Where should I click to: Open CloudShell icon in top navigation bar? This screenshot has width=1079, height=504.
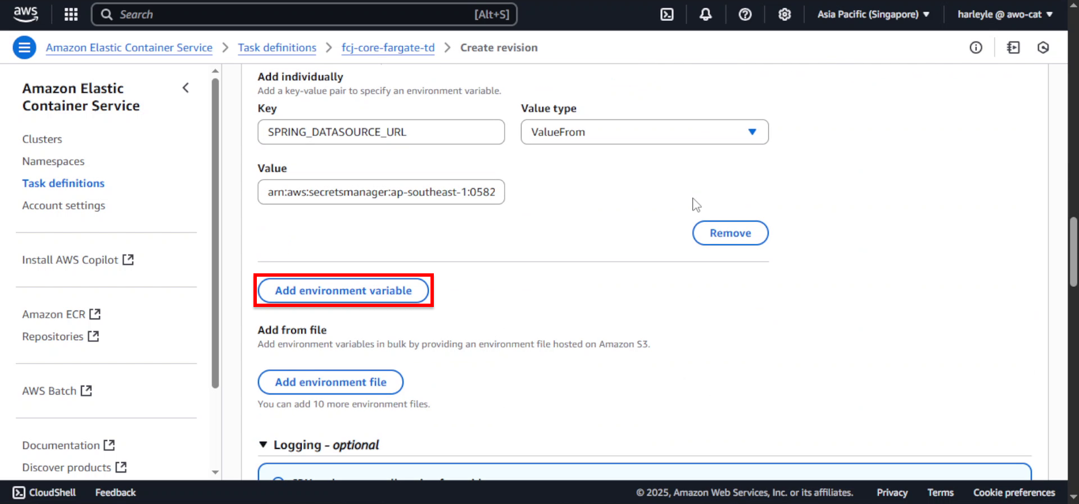coord(667,15)
